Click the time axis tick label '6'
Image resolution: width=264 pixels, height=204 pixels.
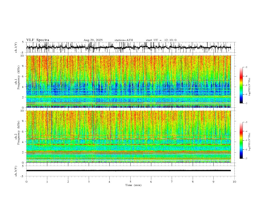coord(151,182)
